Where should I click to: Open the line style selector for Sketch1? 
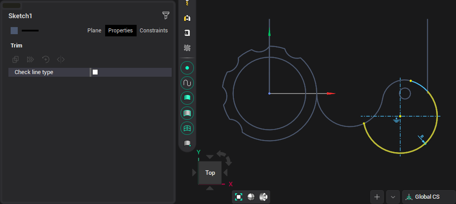click(30, 31)
